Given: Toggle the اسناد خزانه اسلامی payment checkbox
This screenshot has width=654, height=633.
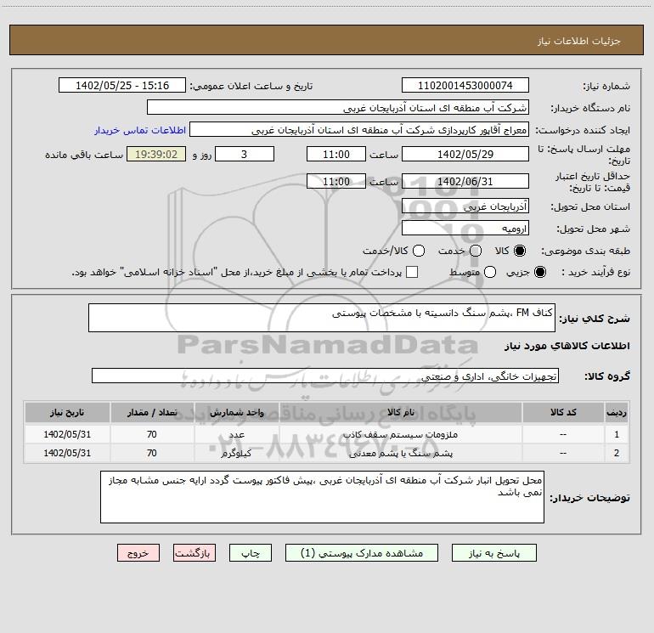Looking at the screenshot, I should (412, 272).
